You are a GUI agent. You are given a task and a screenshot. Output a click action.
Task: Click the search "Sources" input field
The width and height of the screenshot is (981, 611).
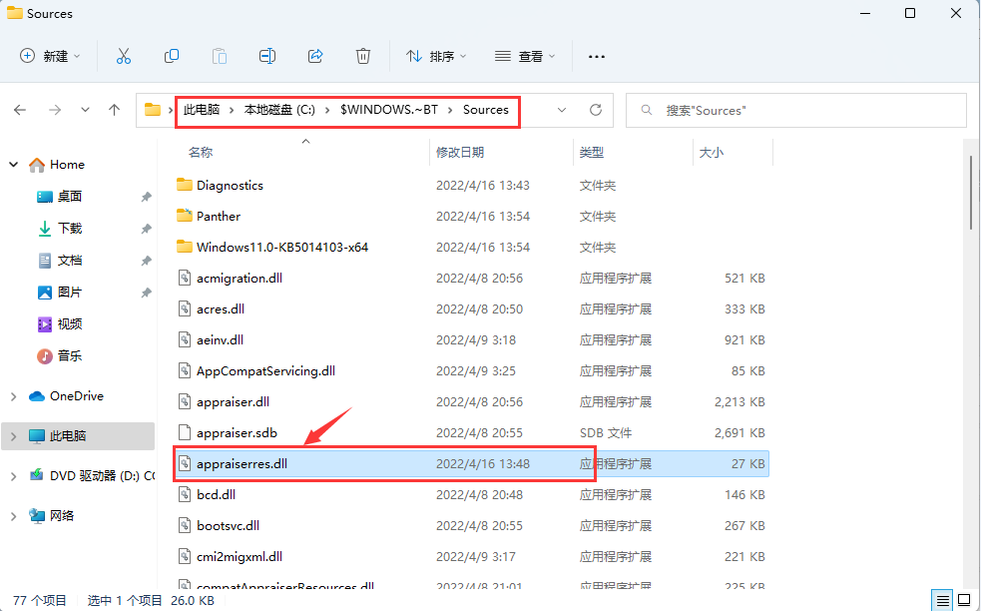[795, 110]
